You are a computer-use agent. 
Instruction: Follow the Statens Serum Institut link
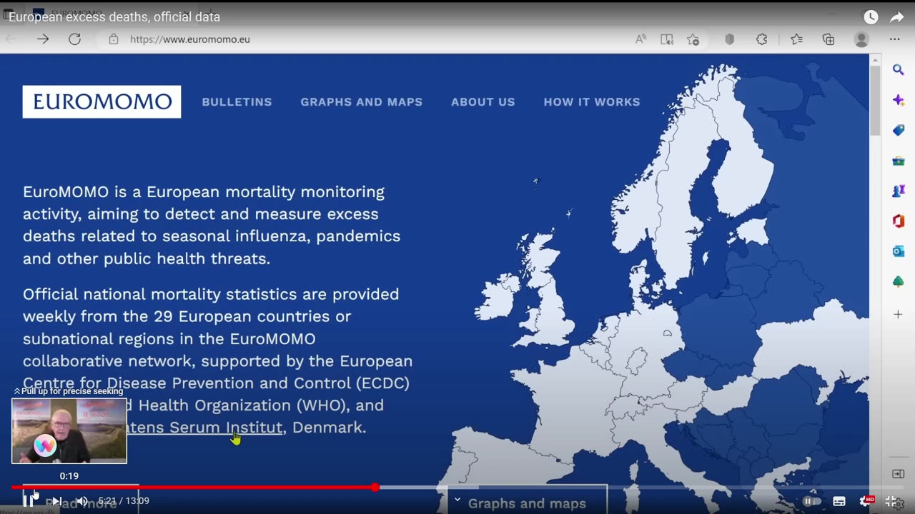(x=205, y=428)
